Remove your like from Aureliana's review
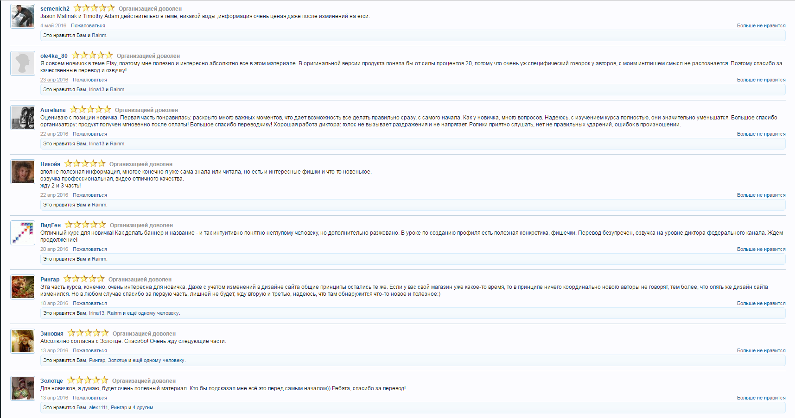This screenshot has width=795, height=418. 761,134
